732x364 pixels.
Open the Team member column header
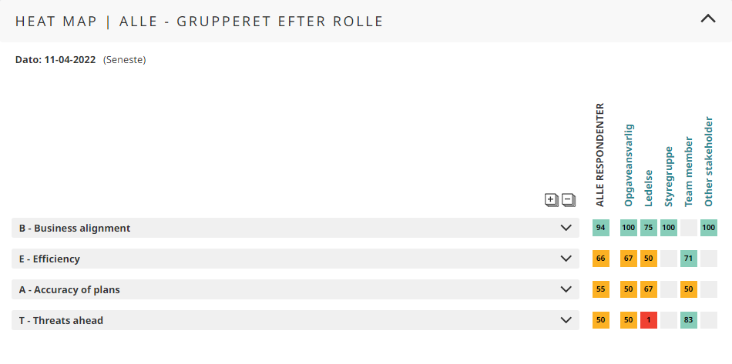689,172
